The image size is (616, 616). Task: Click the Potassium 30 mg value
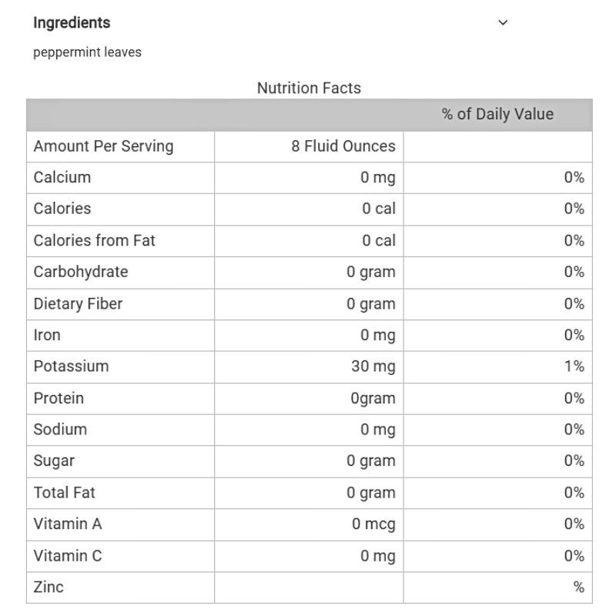tap(373, 367)
